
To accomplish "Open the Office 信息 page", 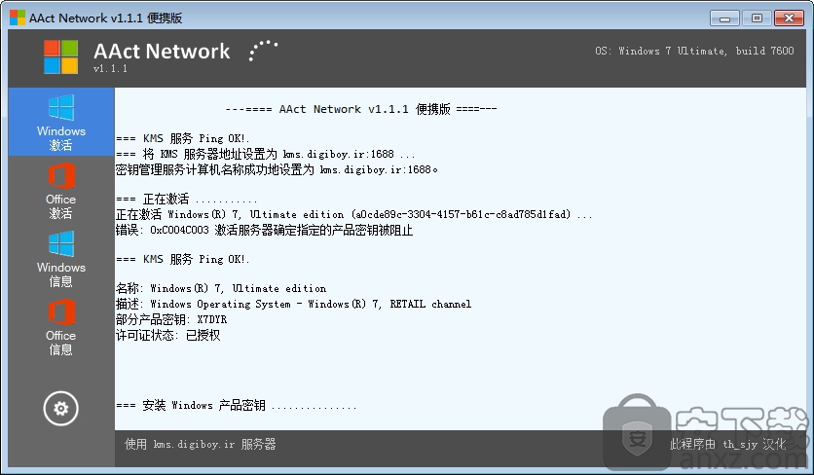I will (61, 327).
